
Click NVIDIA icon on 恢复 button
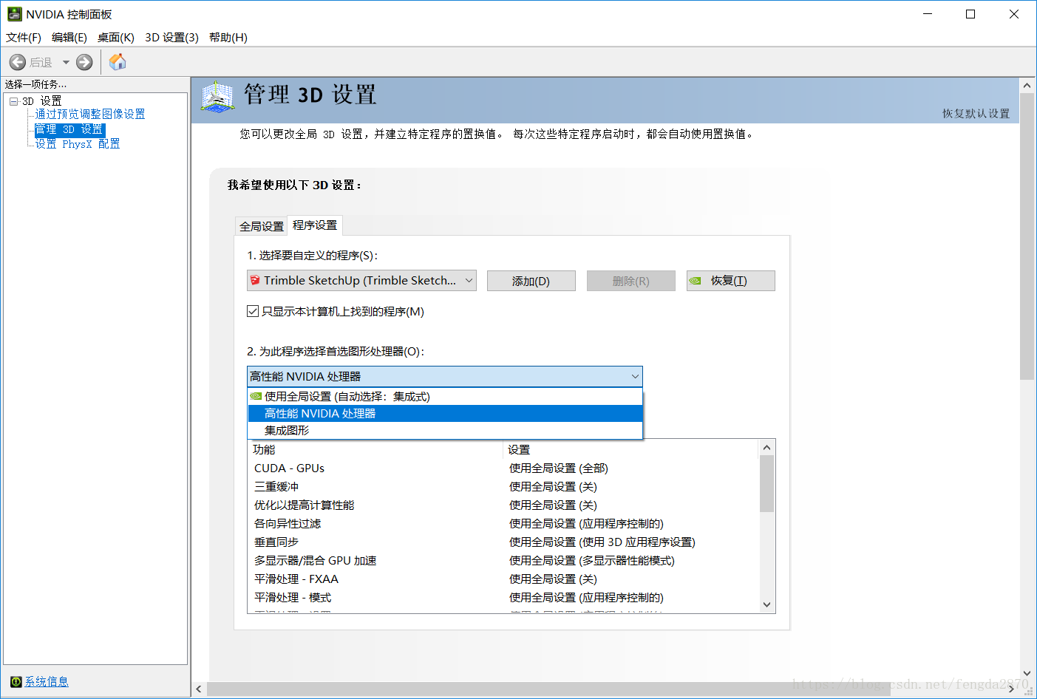click(x=695, y=281)
